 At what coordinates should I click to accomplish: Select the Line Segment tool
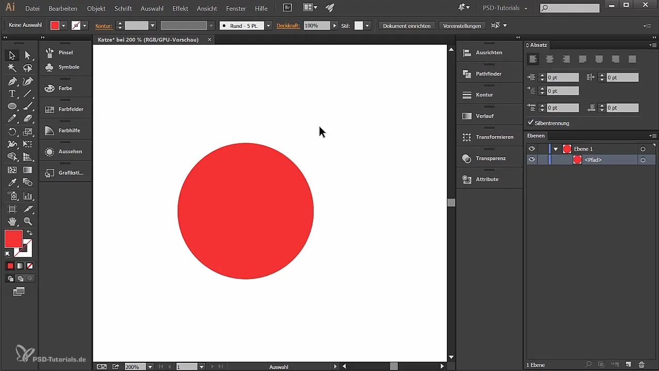(x=28, y=94)
